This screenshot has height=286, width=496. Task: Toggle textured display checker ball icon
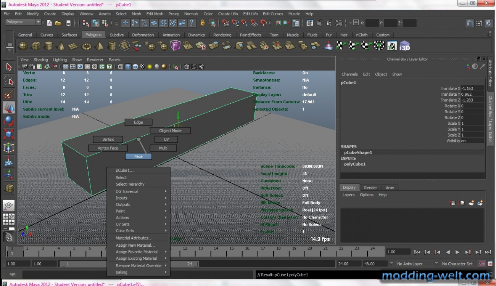pyautogui.click(x=142, y=67)
